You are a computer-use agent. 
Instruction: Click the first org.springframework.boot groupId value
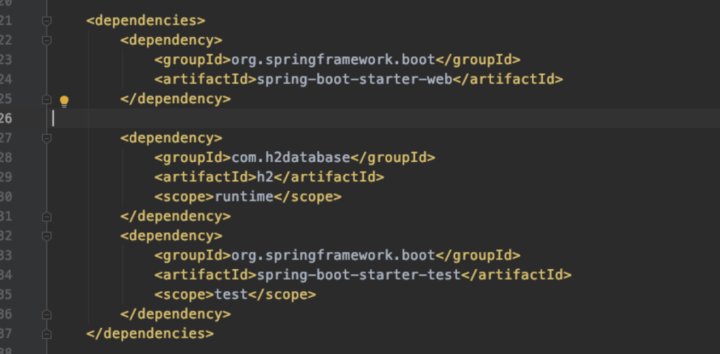[x=333, y=60]
